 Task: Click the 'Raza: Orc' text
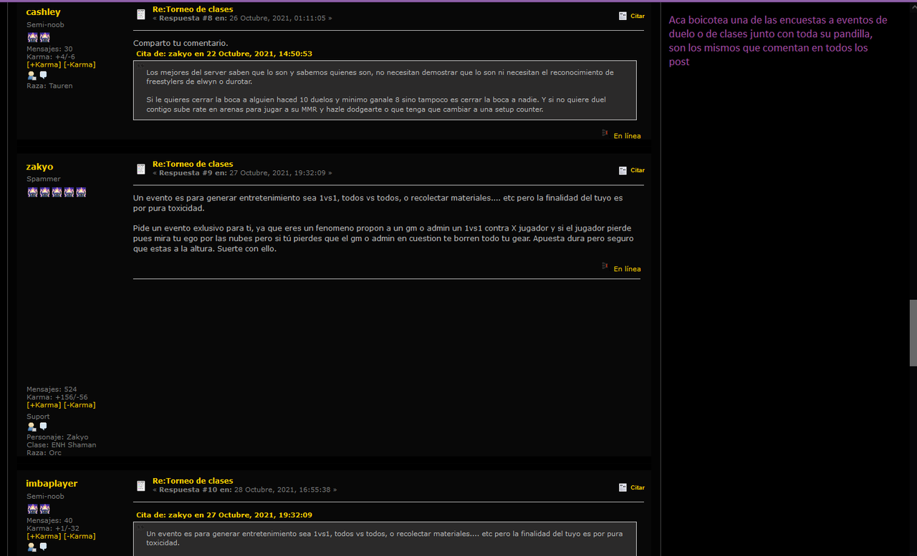tap(44, 453)
